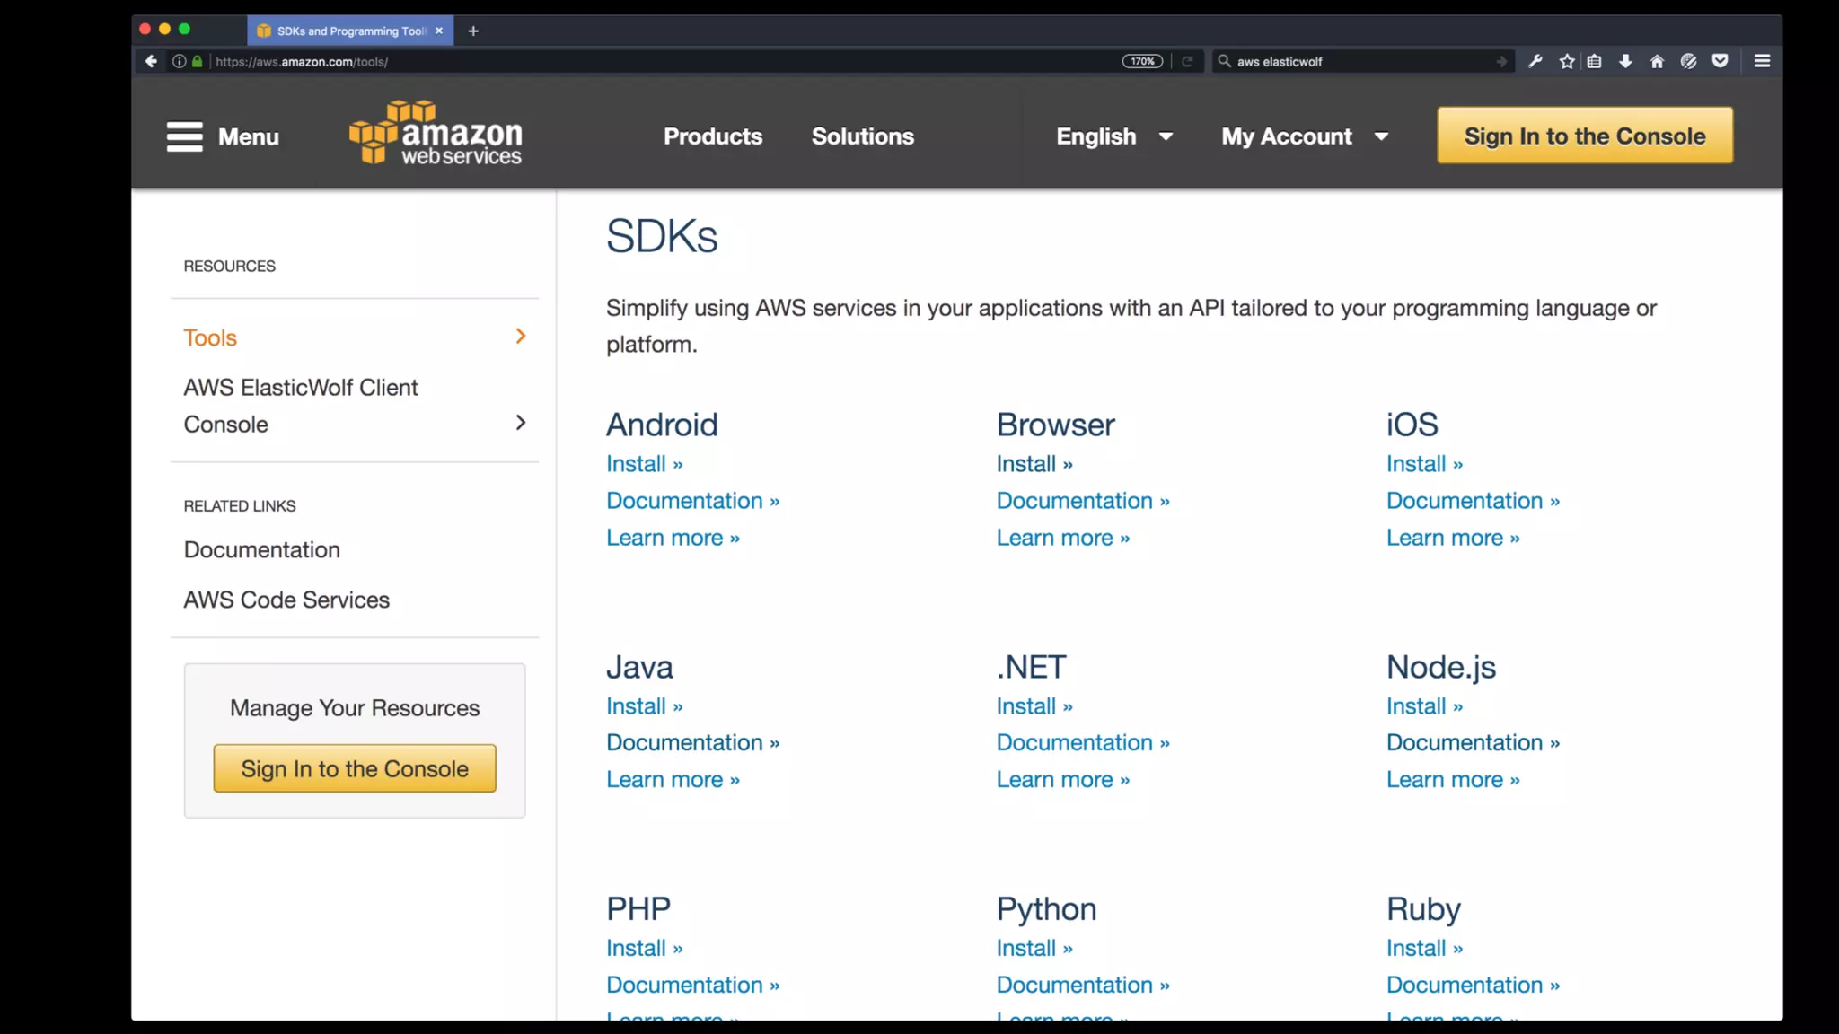Open the Android Documentation link
1839x1034 pixels.
[x=693, y=501]
